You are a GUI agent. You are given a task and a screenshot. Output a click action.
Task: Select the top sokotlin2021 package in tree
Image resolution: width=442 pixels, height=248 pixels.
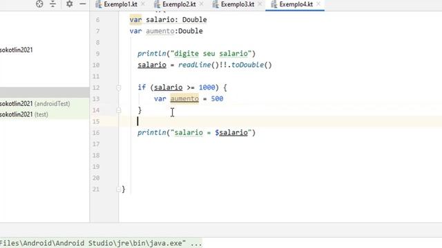pos(17,50)
